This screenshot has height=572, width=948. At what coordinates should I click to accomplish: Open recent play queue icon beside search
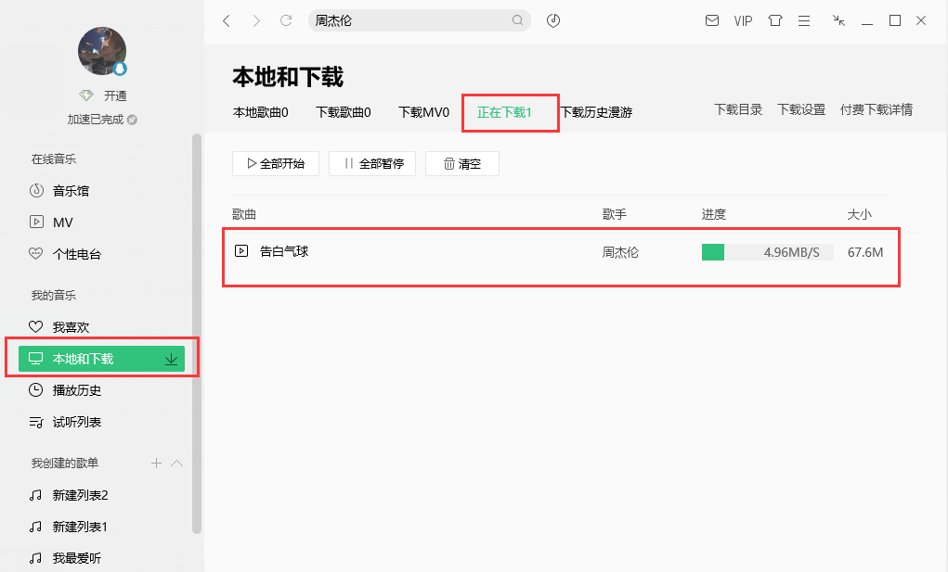[552, 20]
